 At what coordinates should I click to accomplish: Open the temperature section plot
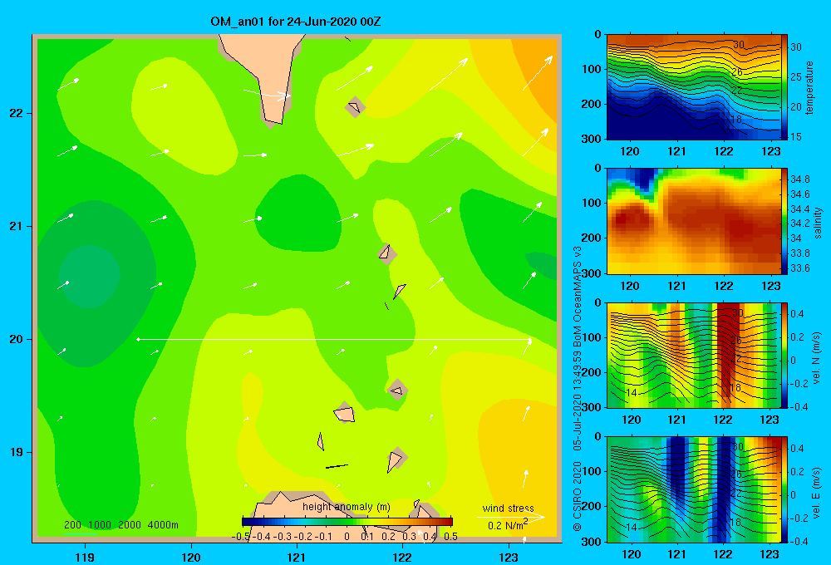click(694, 87)
